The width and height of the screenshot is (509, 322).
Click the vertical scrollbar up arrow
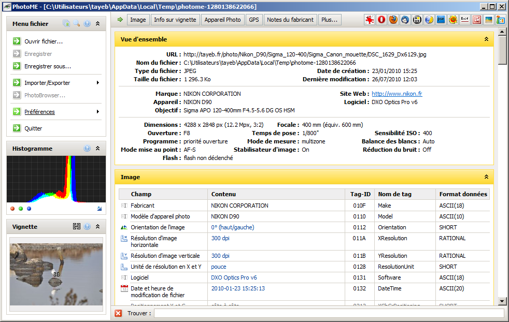tap(502, 32)
